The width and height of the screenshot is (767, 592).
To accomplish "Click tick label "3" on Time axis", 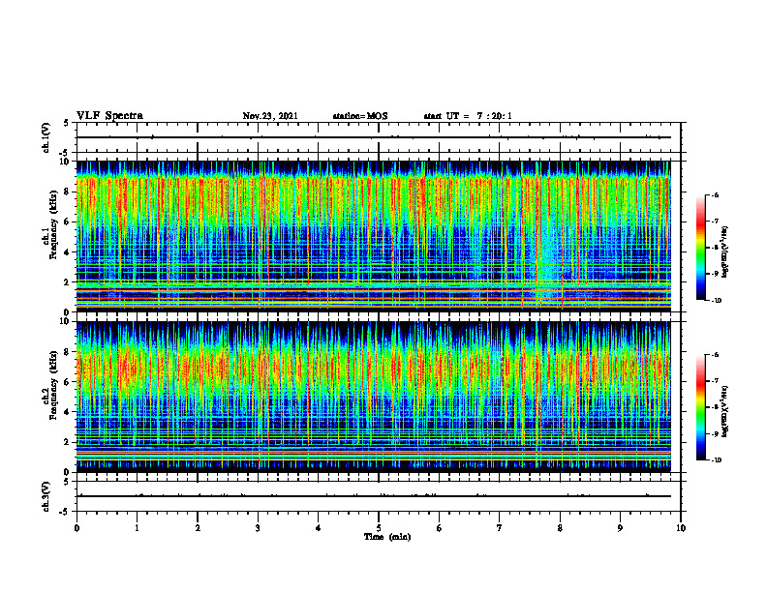I will click(258, 528).
